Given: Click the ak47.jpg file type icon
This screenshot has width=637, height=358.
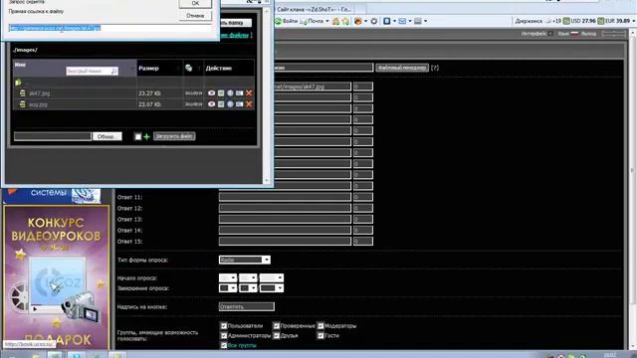Looking at the screenshot, I should coord(22,92).
